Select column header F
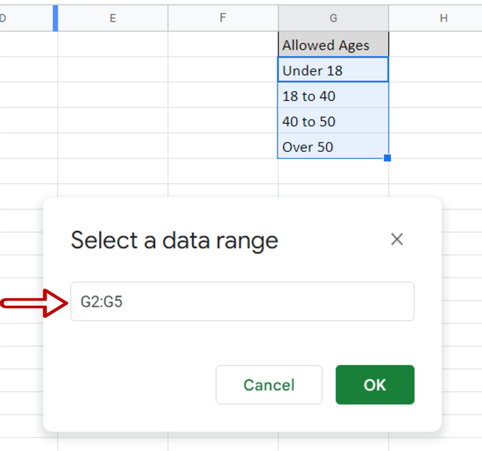The image size is (482, 451). [x=223, y=18]
